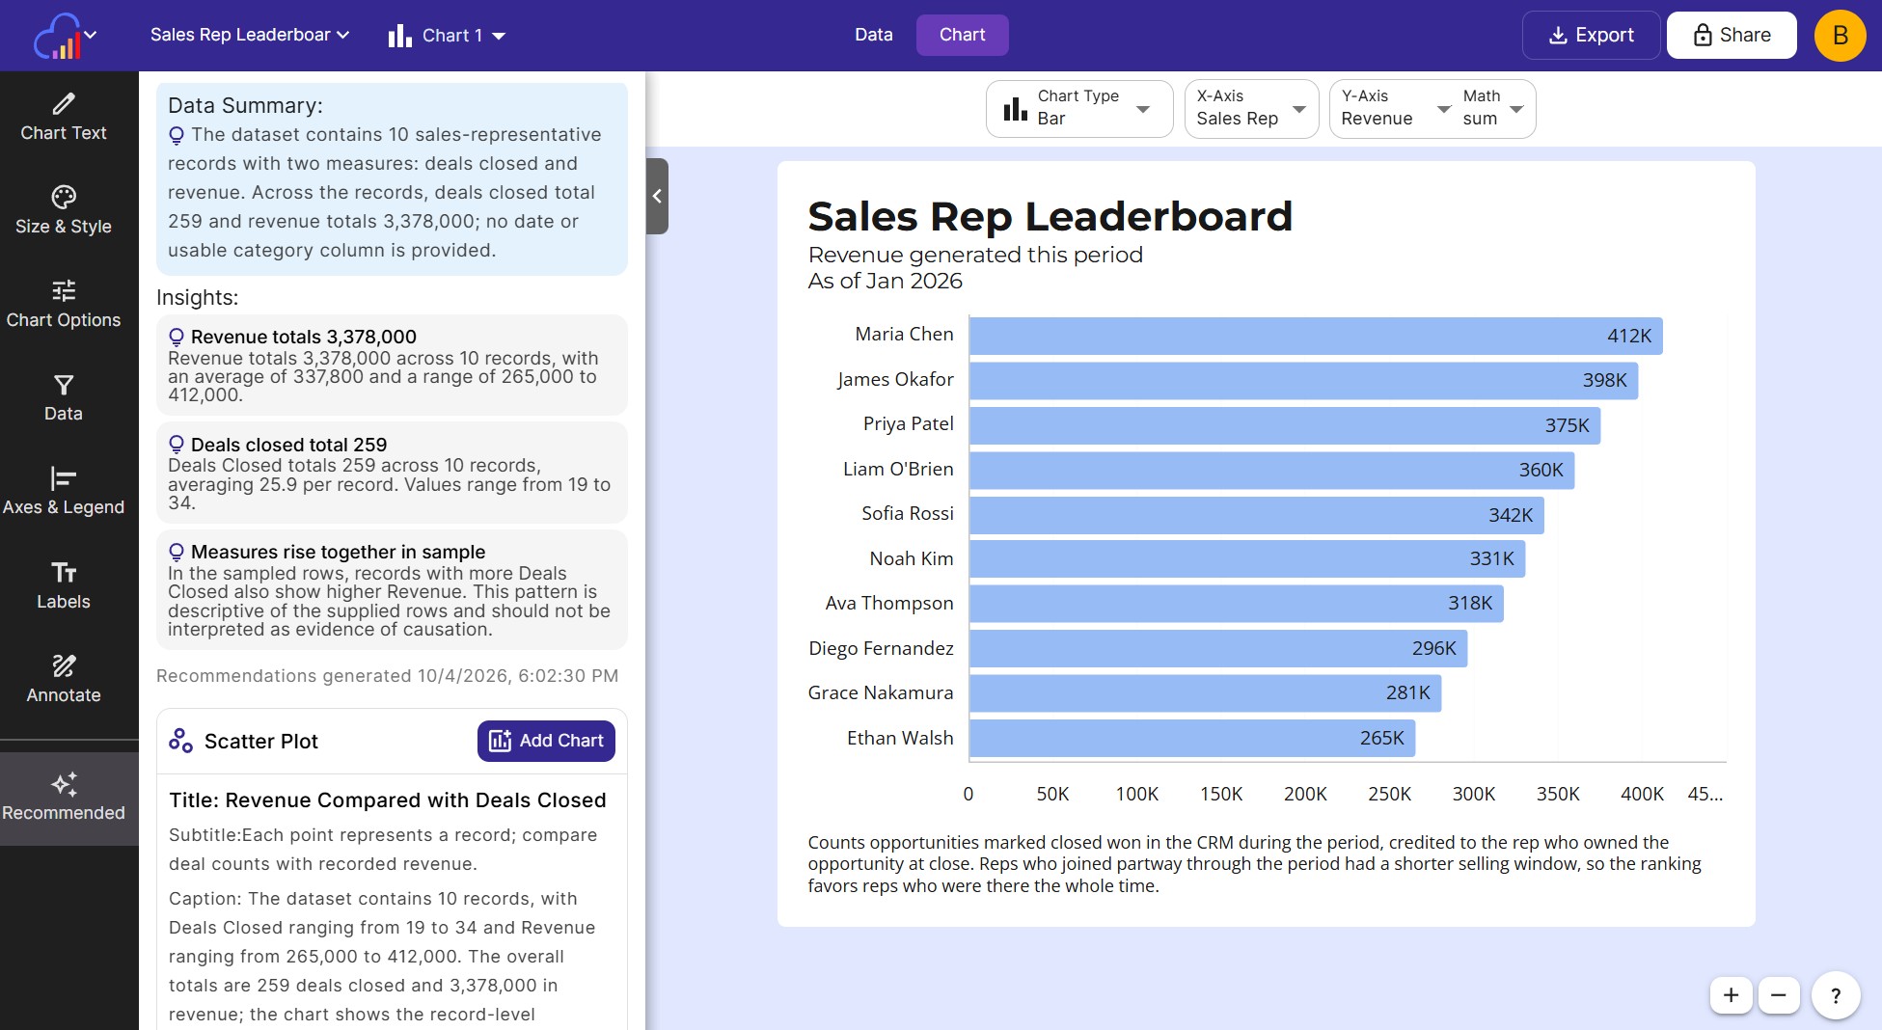Open the X-Axis Sales Rep dropdown
The image size is (1882, 1030).
[x=1251, y=108]
